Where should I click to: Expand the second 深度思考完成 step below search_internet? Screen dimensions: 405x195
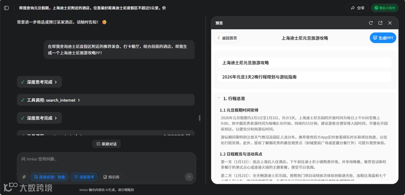point(39,118)
